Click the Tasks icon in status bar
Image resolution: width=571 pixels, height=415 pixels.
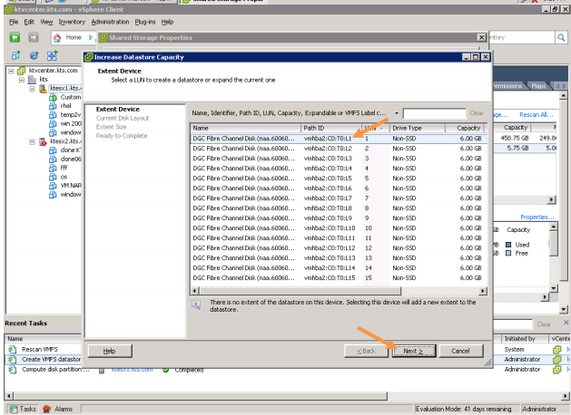(x=14, y=409)
